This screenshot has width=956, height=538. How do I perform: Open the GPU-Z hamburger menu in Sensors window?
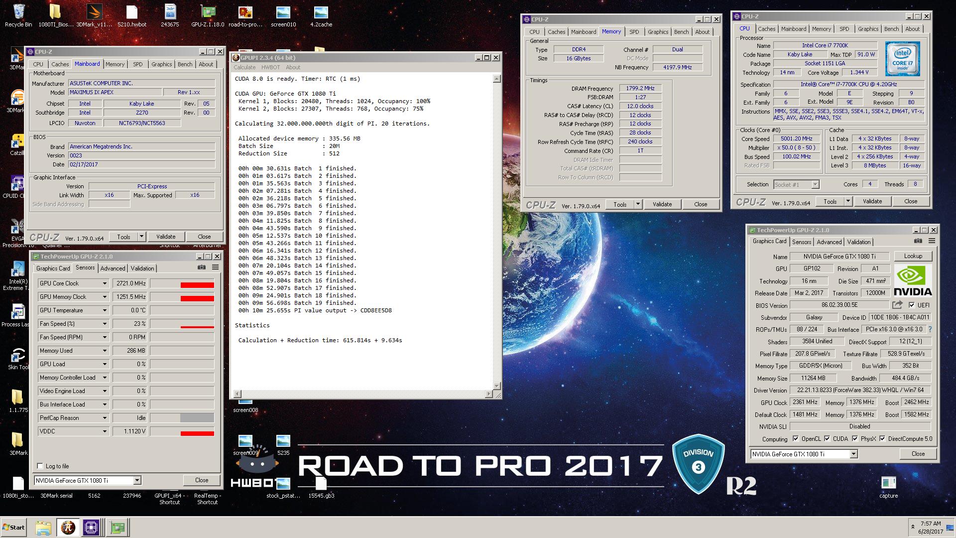click(x=215, y=268)
